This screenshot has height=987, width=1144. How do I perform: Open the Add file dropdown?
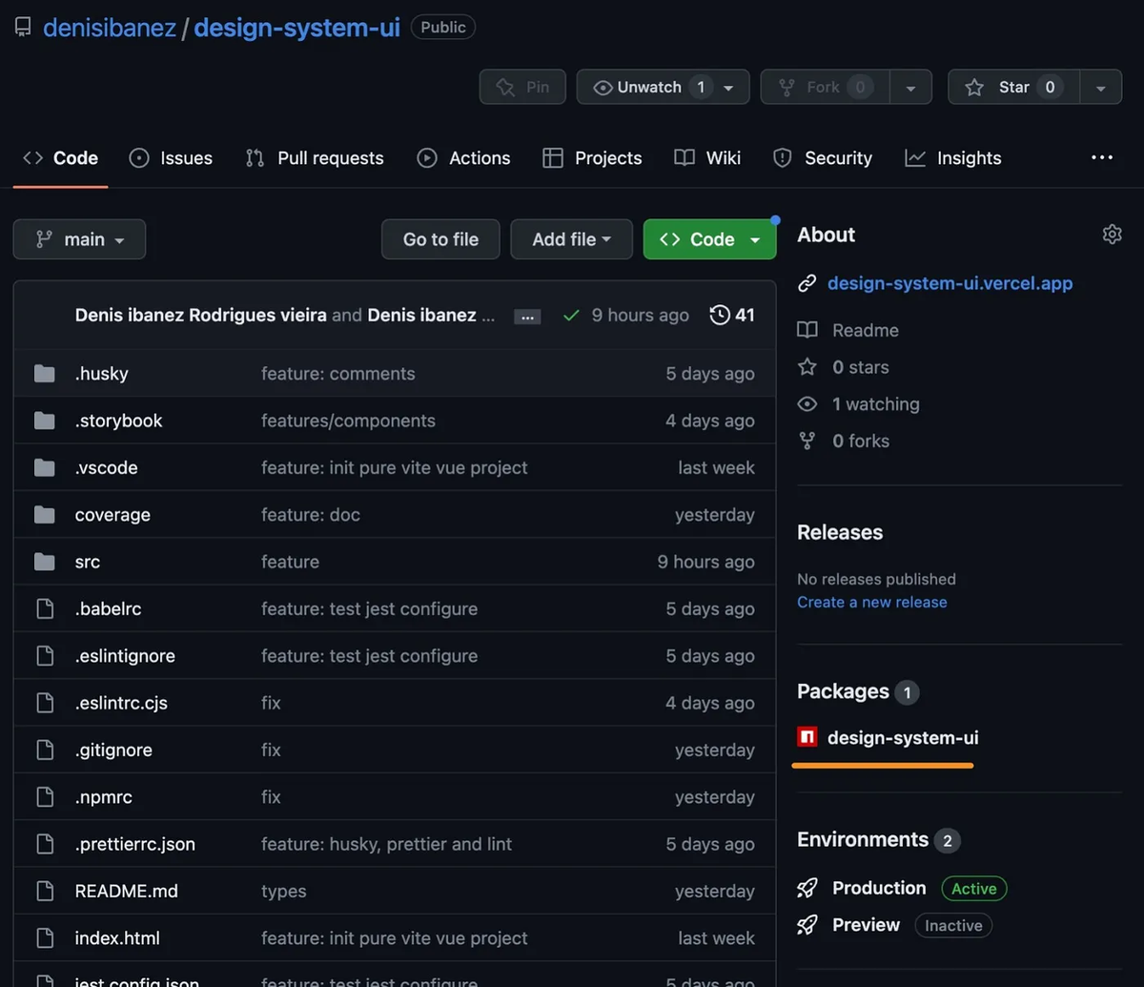(571, 239)
